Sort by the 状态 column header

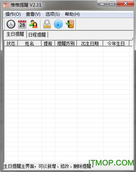pos(11,43)
